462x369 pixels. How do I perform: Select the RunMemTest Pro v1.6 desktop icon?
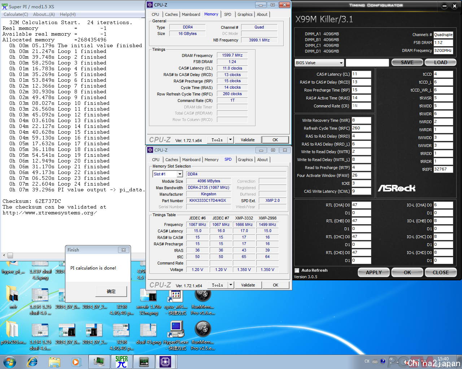click(x=202, y=302)
